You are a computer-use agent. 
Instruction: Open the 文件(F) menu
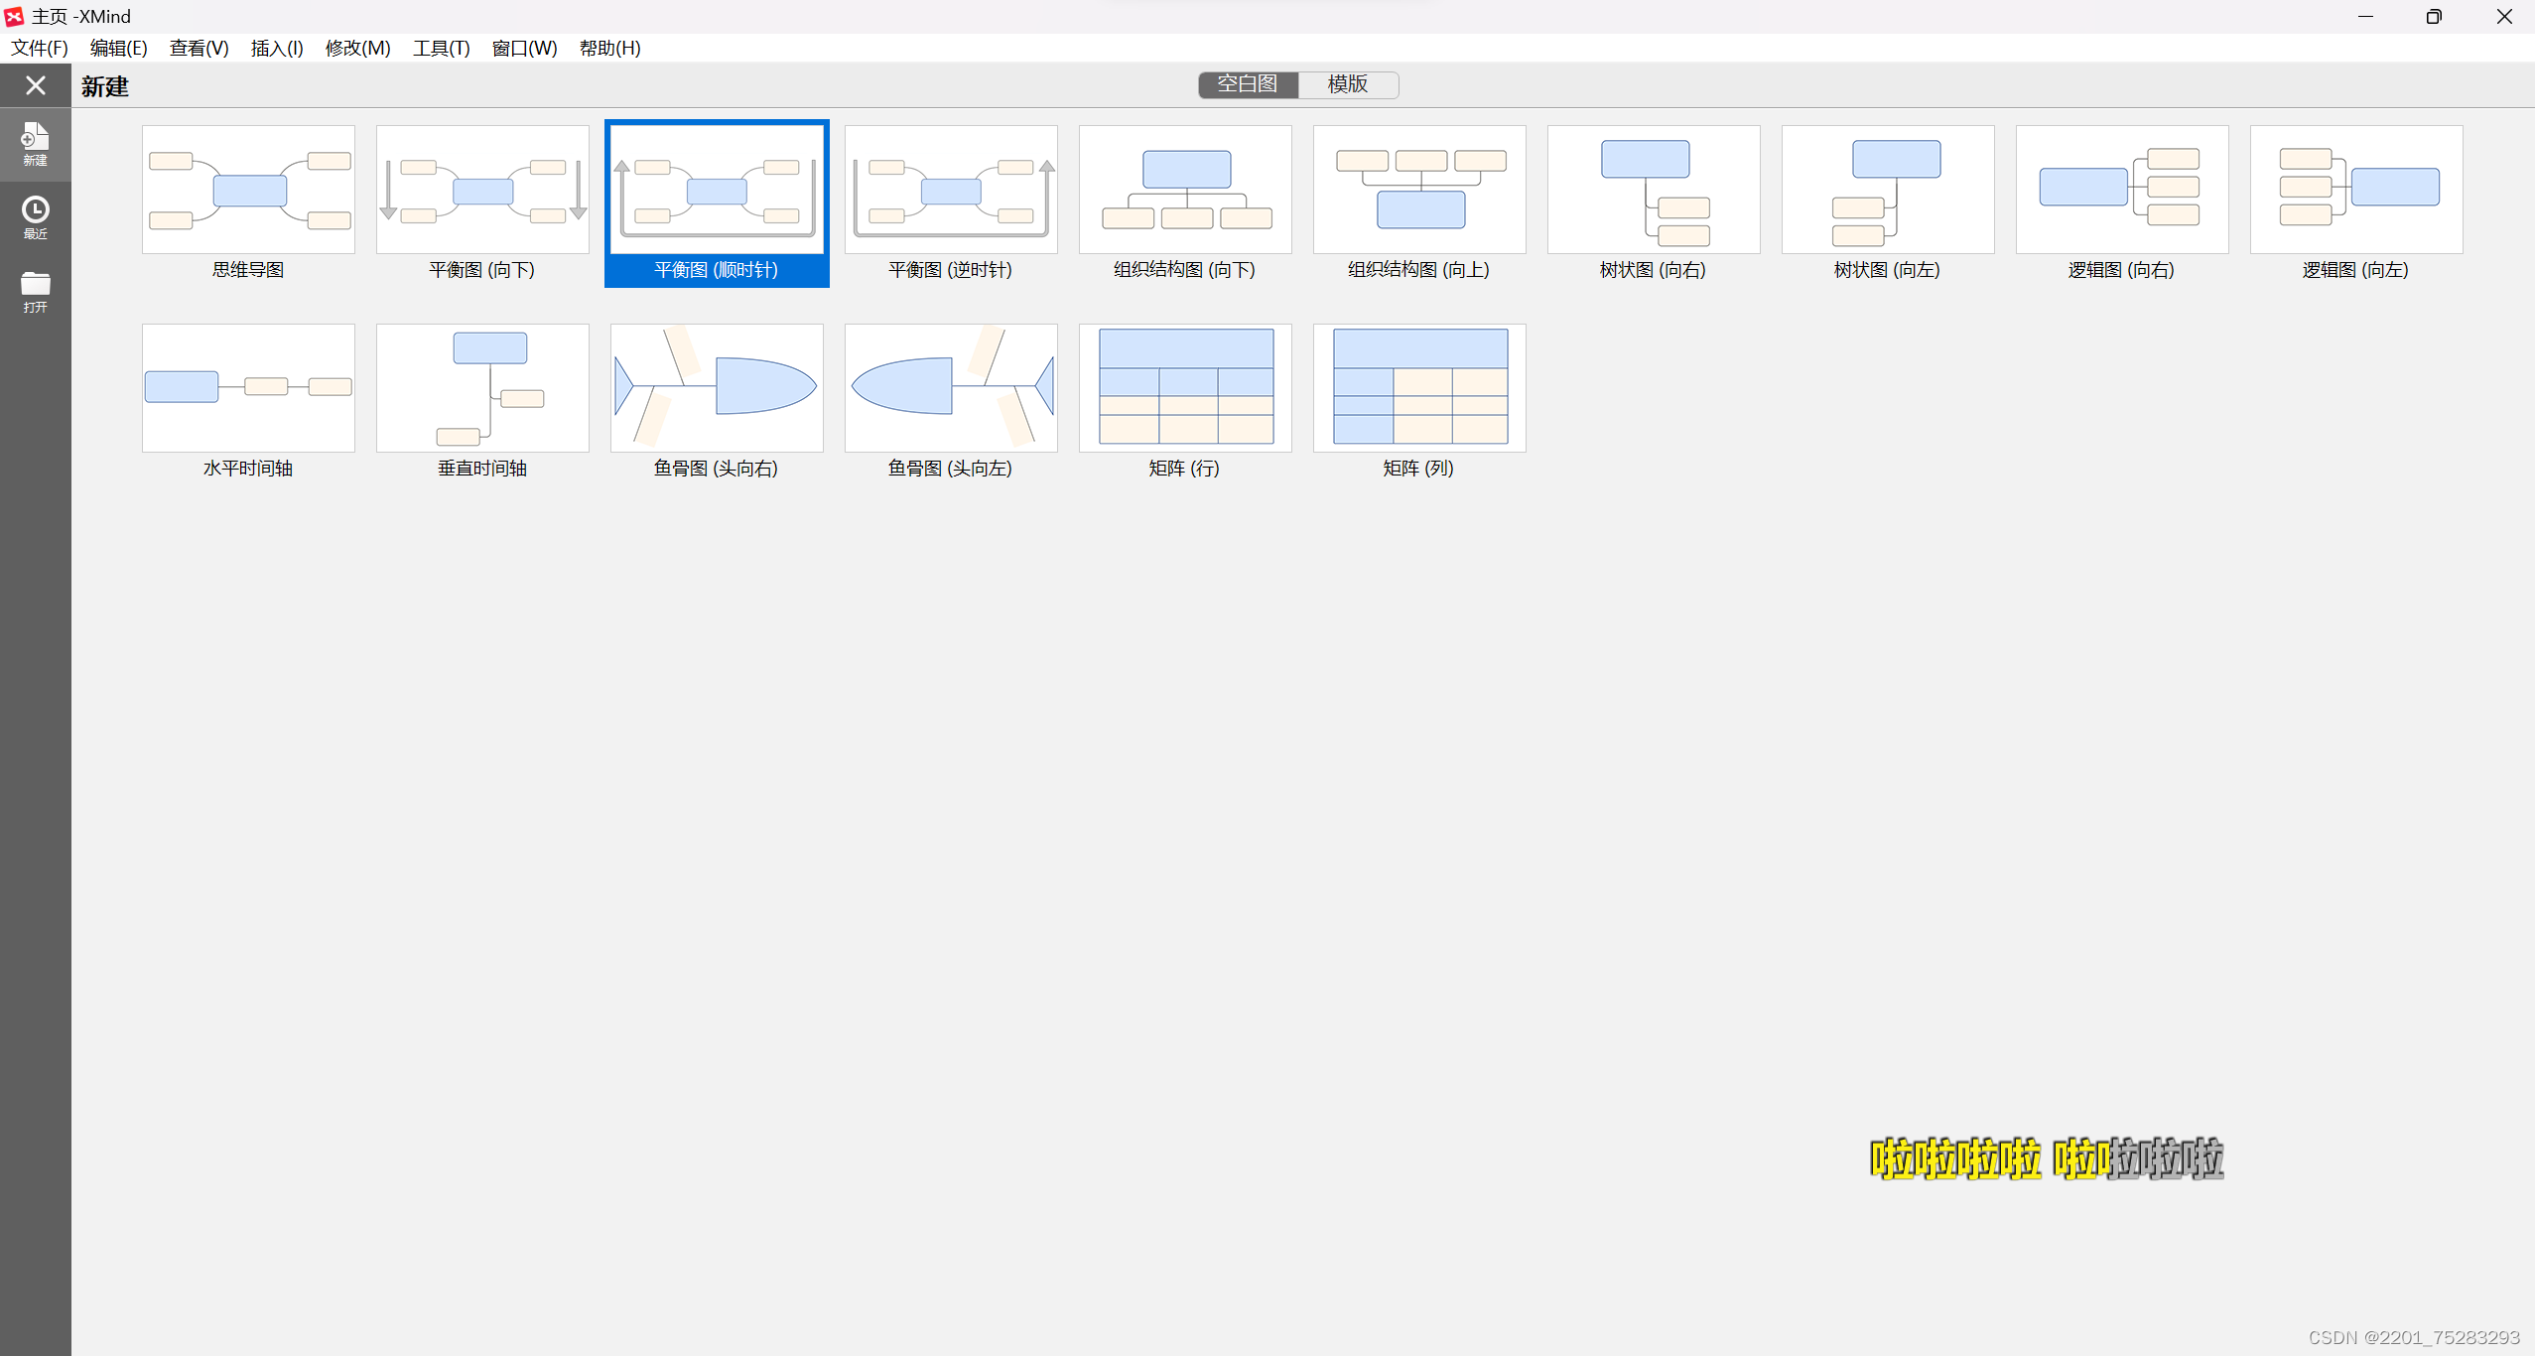[x=40, y=48]
